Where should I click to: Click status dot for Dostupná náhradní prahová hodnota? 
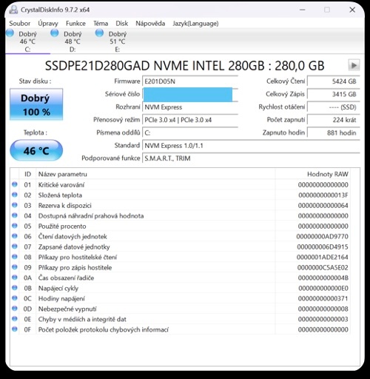click(15, 215)
